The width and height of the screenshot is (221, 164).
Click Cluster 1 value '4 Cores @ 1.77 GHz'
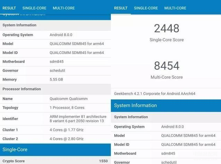(x=67, y=130)
